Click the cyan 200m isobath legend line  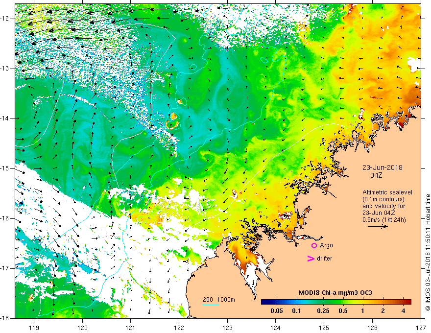211,305
